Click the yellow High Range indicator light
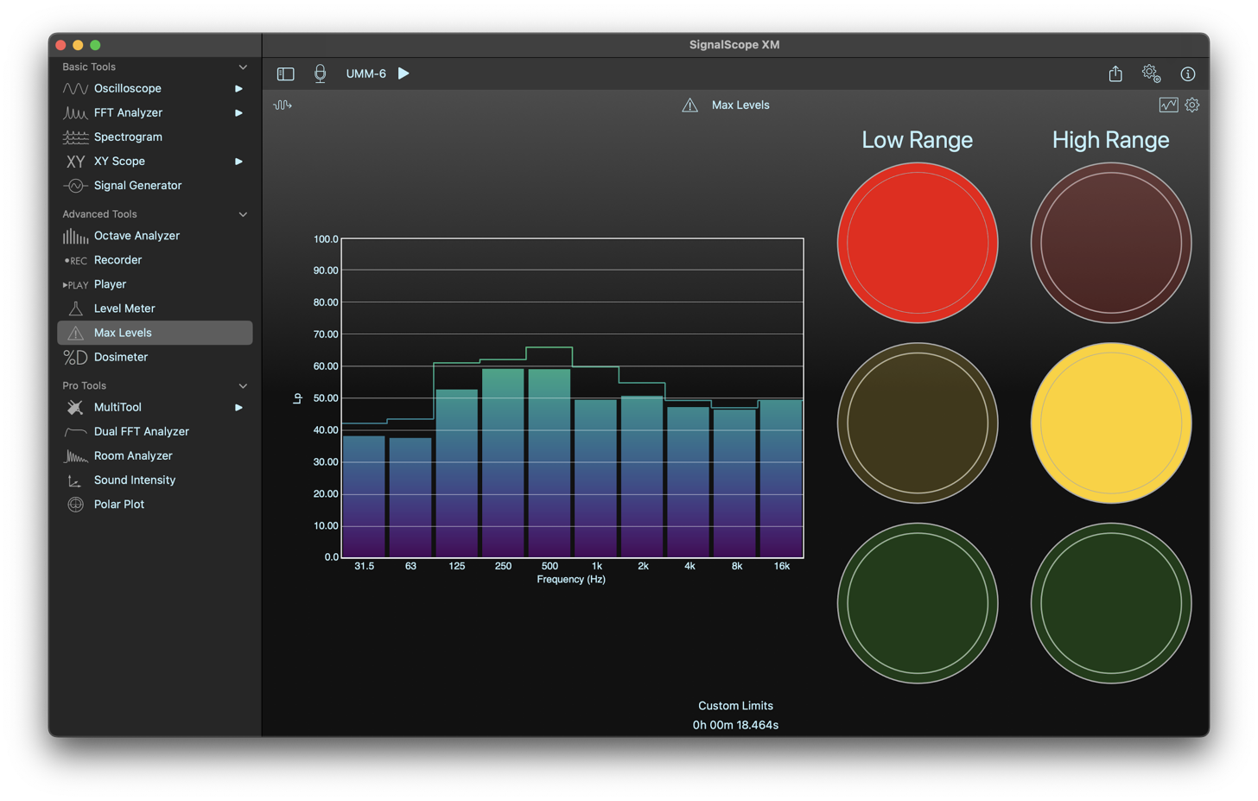The height and width of the screenshot is (801, 1258). click(1111, 423)
